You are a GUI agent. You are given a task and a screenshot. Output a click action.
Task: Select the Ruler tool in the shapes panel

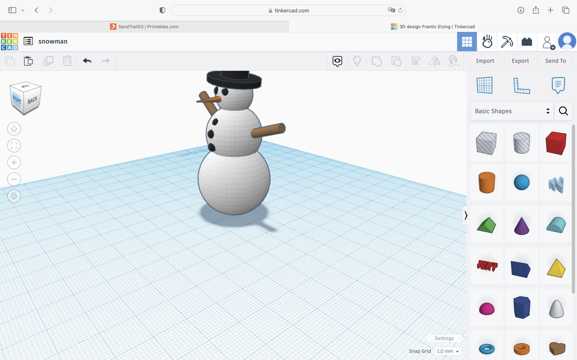(x=522, y=86)
